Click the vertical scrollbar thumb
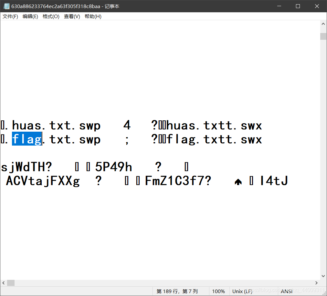The width and height of the screenshot is (327, 296). point(323,36)
